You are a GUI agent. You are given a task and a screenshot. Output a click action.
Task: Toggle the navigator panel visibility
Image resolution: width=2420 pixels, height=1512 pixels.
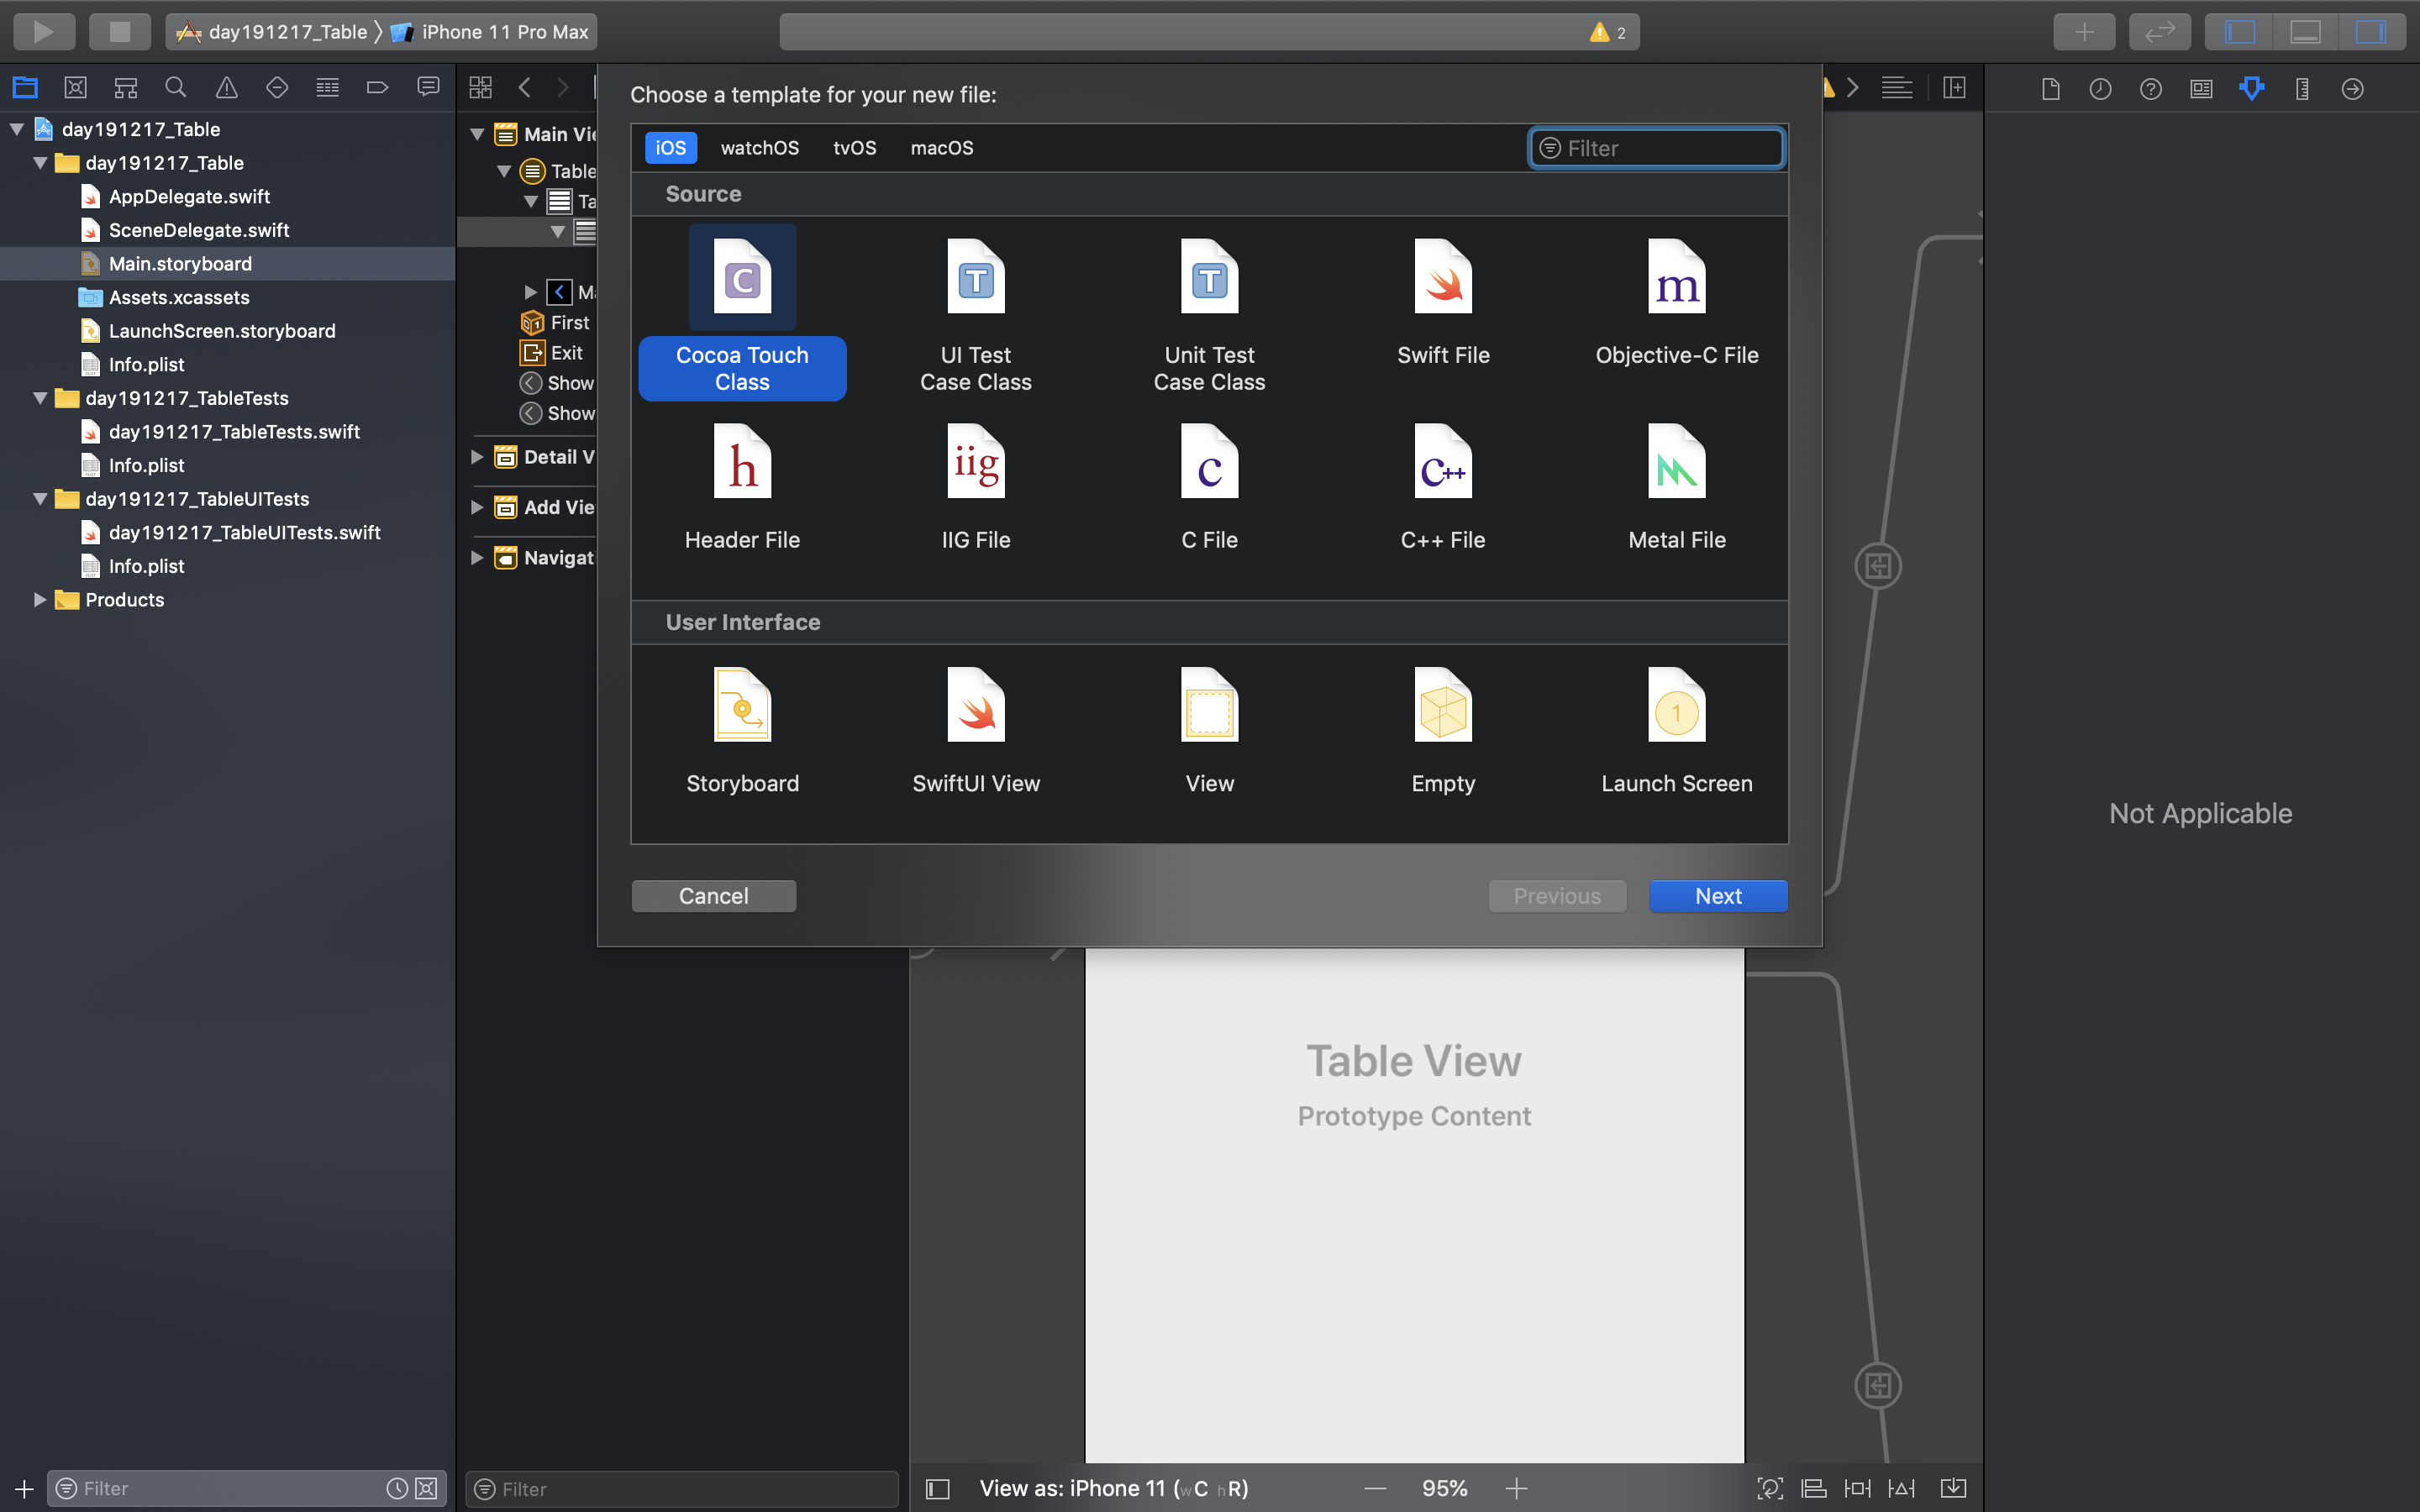pos(2240,32)
